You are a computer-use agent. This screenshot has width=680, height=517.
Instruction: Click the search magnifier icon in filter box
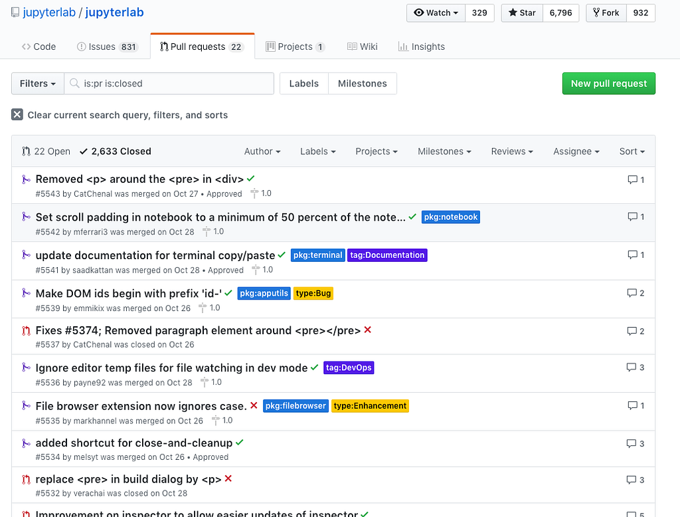[x=74, y=83]
